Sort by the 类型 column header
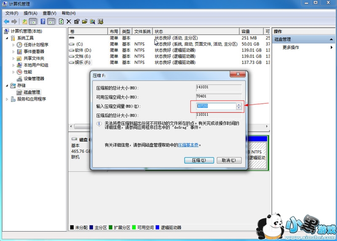This screenshot has width=337, height=241. coord(126,31)
